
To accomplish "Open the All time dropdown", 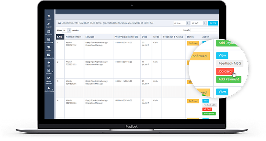I will tap(181, 23).
